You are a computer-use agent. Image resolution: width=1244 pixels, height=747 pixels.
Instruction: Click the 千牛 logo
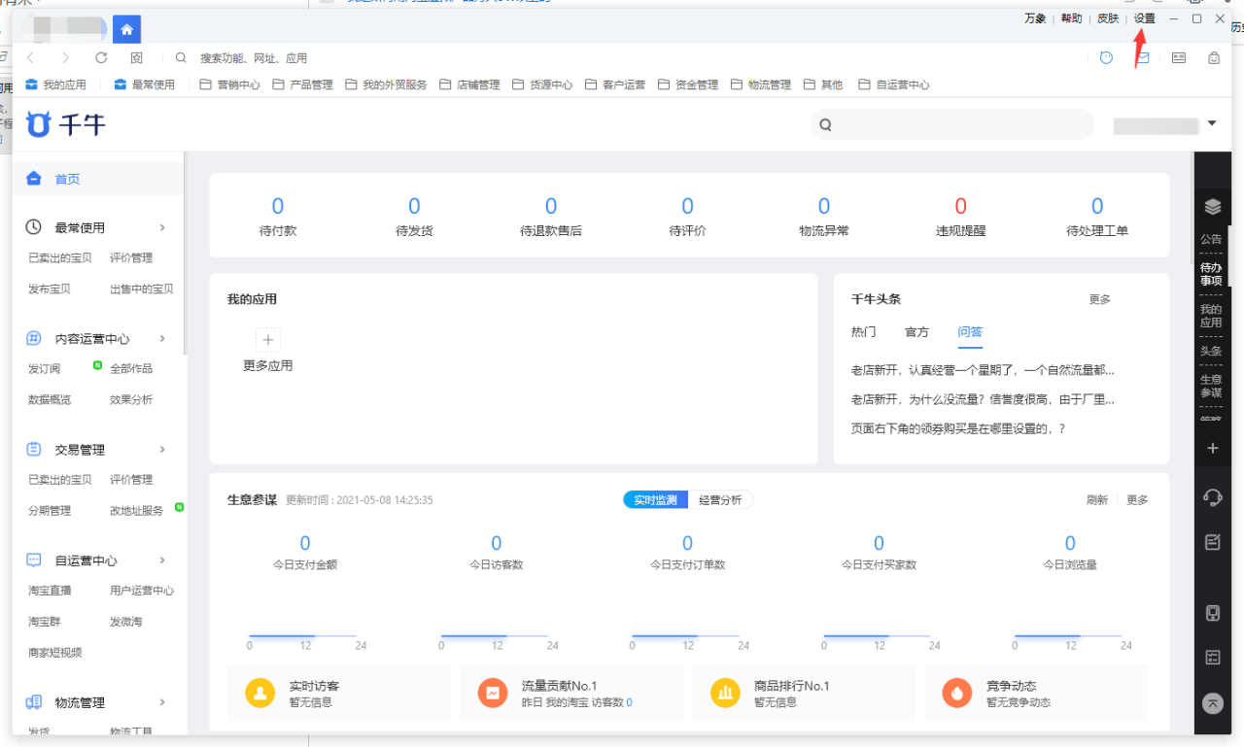coord(66,124)
